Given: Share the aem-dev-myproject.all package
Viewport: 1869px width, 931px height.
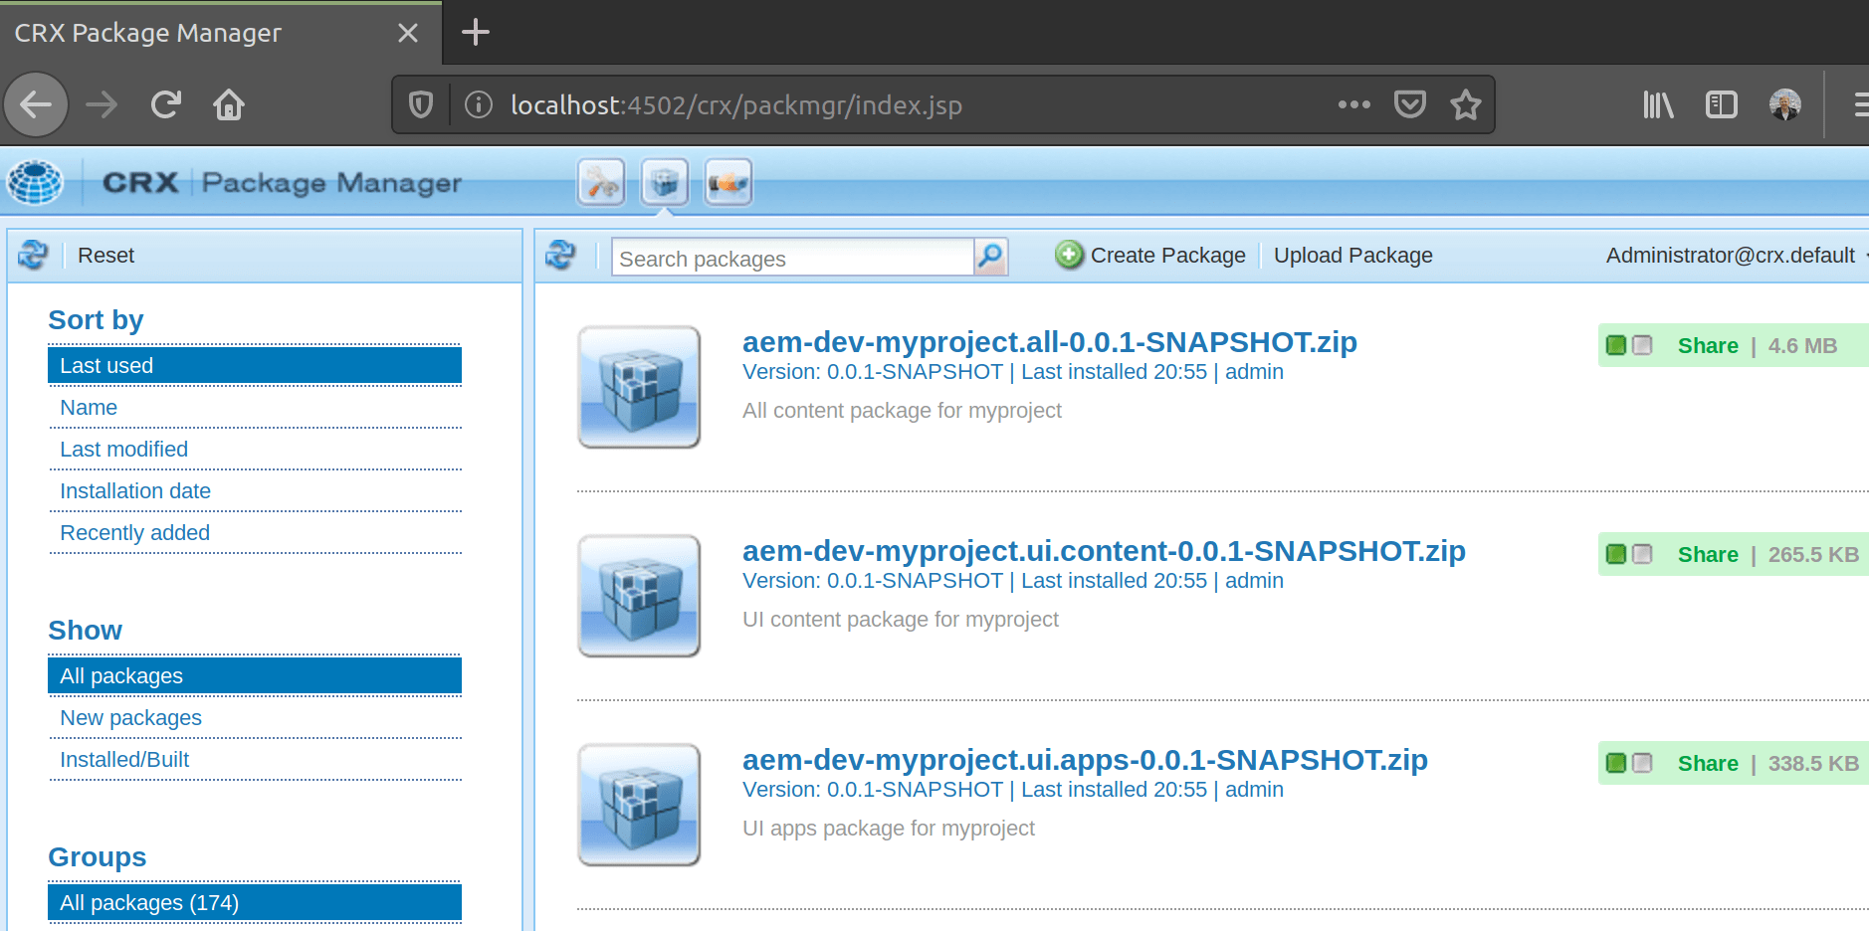Looking at the screenshot, I should [1708, 345].
